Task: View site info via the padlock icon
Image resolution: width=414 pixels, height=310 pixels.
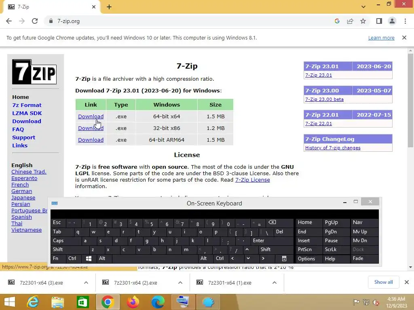Action: coord(51,21)
